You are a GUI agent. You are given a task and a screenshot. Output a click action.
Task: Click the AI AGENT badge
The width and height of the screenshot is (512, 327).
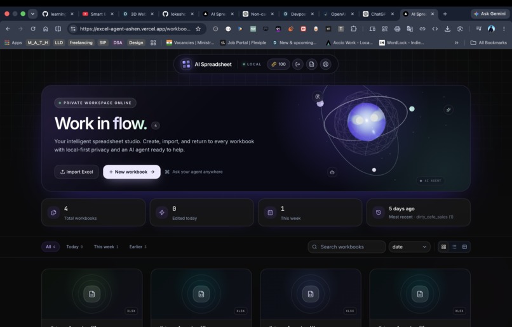click(x=430, y=181)
